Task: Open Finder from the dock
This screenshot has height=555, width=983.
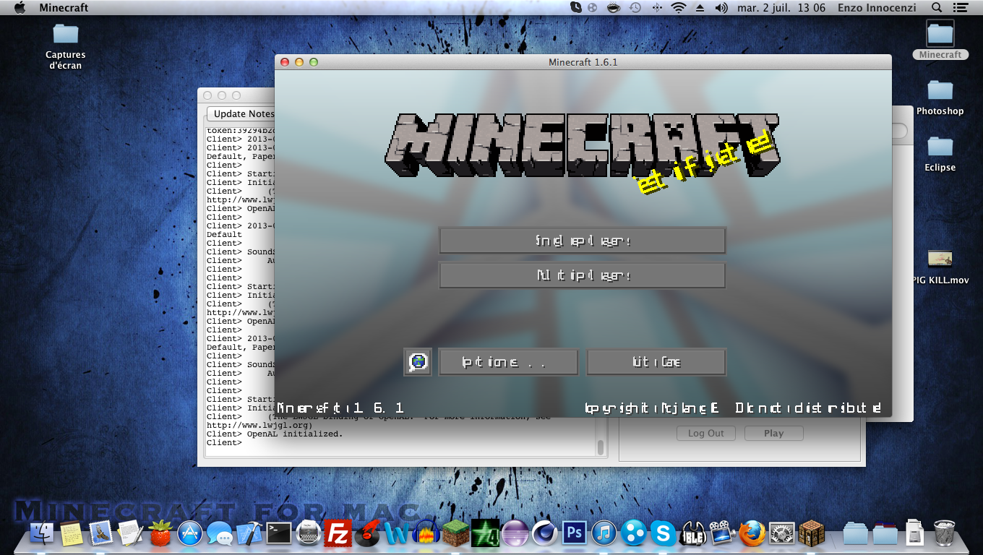Action: [43, 533]
